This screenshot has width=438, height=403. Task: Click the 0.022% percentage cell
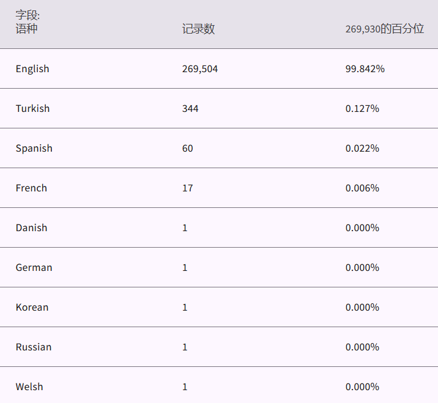362,149
